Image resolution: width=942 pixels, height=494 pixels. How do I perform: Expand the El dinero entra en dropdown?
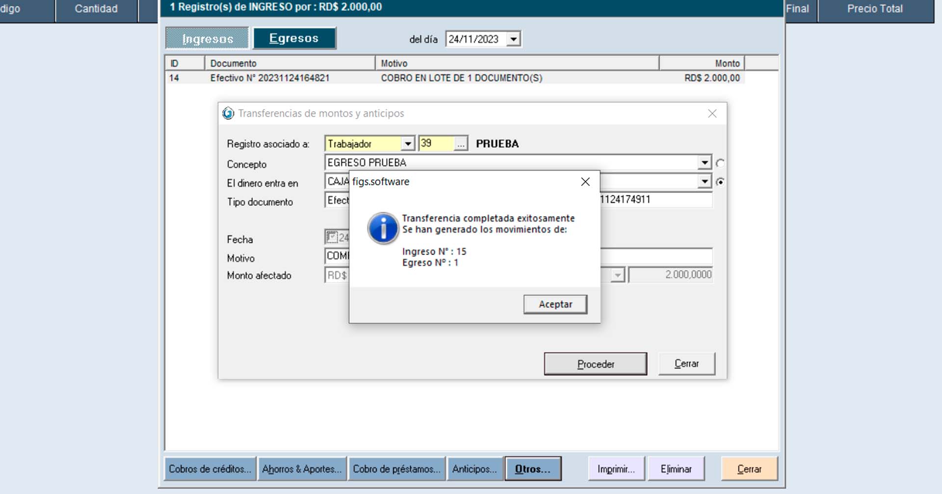tap(705, 181)
